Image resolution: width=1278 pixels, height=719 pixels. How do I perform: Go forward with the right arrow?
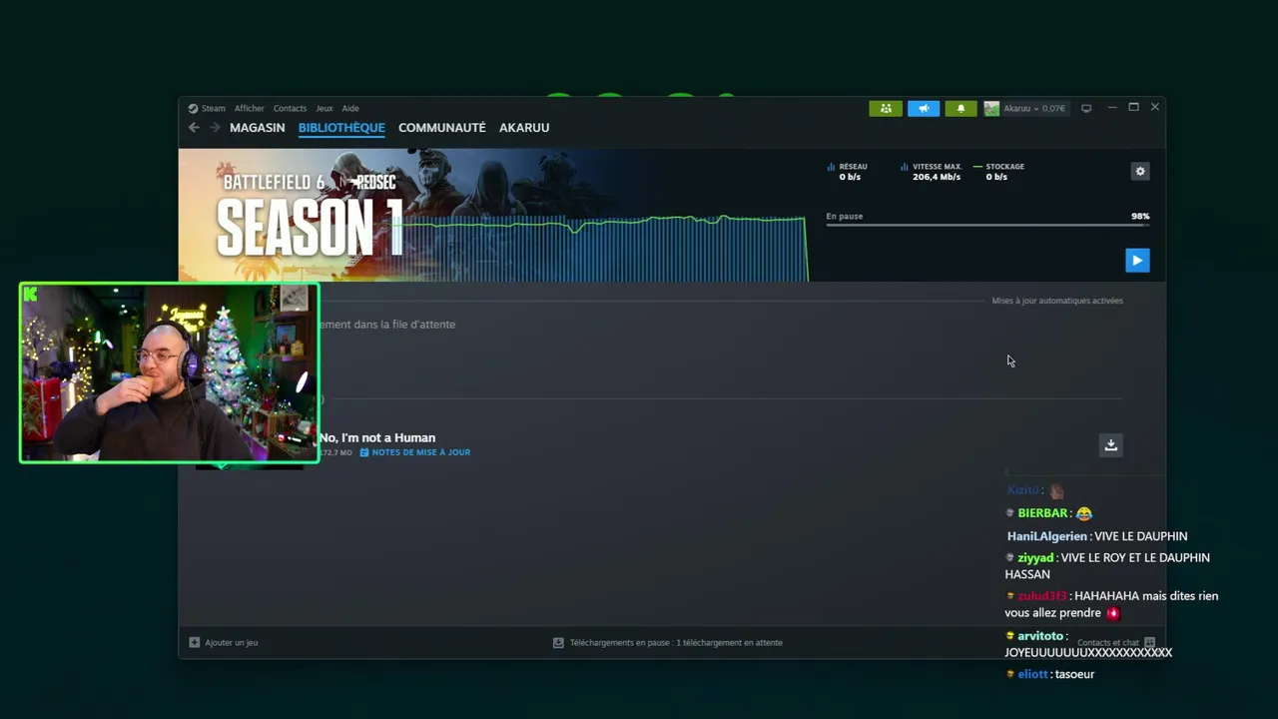[215, 128]
